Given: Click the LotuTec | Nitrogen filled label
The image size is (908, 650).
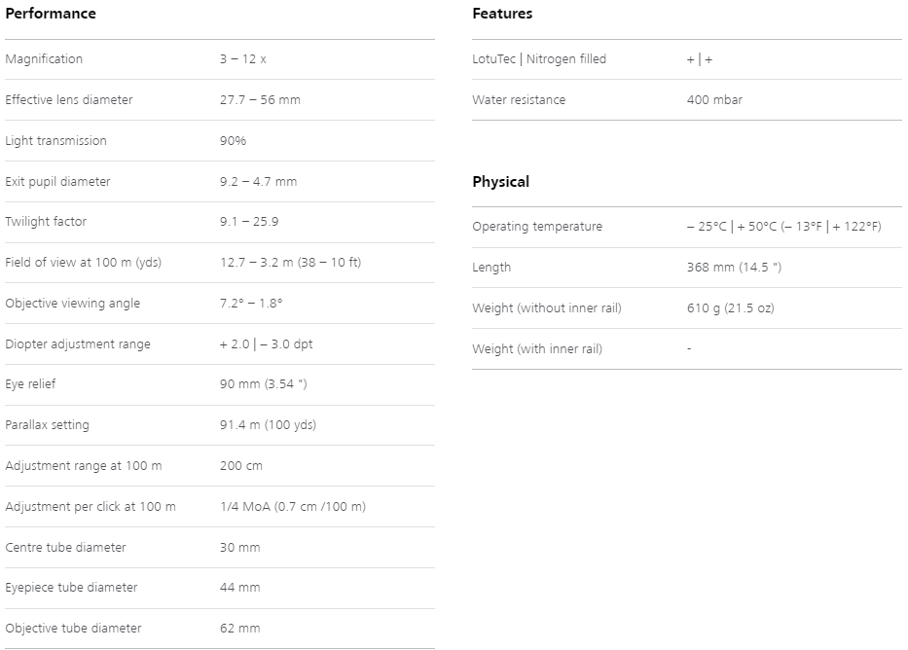Looking at the screenshot, I should pos(539,59).
